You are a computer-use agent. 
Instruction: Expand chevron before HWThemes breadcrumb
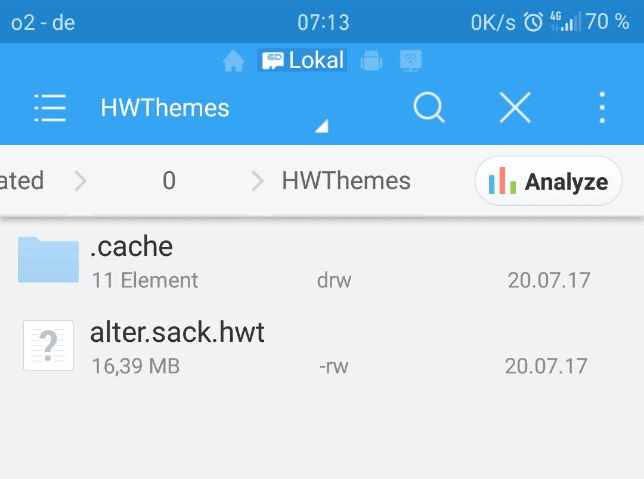[258, 181]
